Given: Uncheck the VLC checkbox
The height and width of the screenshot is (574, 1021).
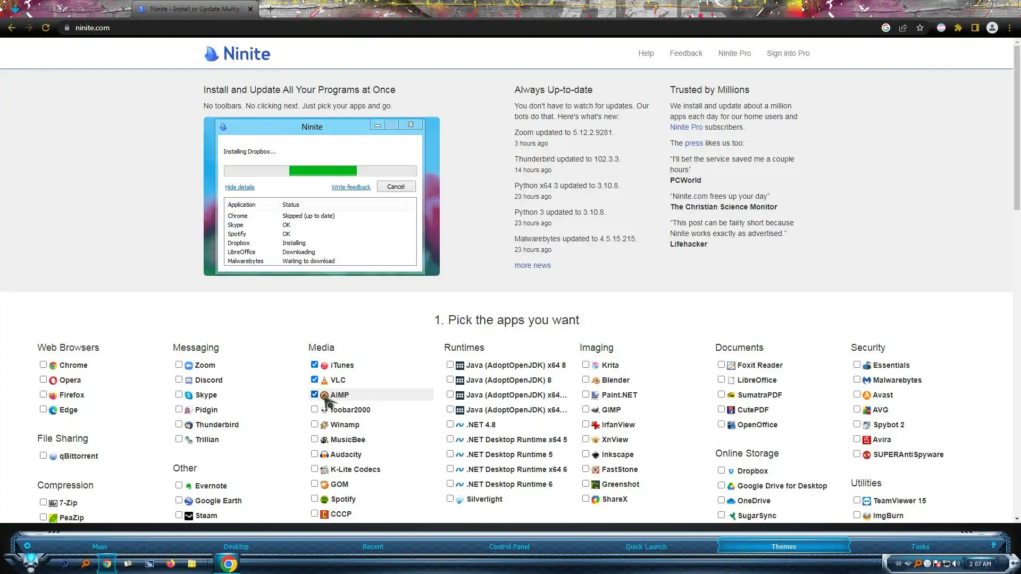Looking at the screenshot, I should pos(314,379).
